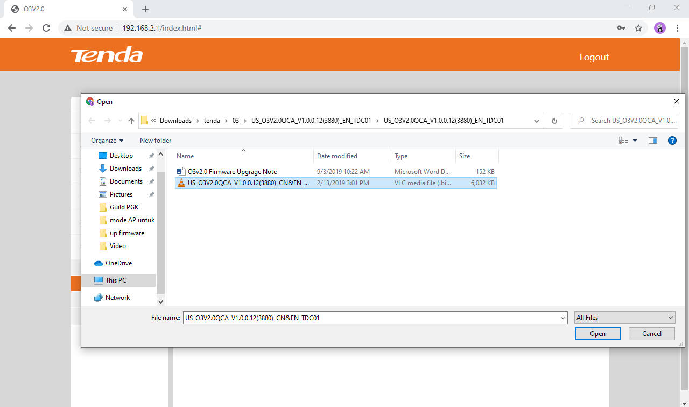The image size is (689, 407).
Task: Refresh the folder listing
Action: click(554, 121)
